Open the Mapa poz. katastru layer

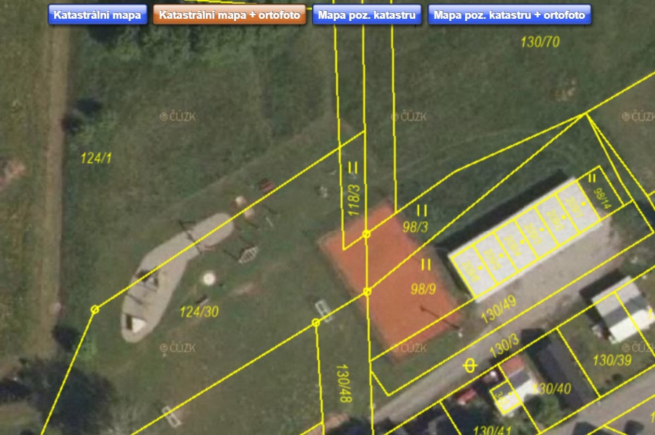pos(367,15)
